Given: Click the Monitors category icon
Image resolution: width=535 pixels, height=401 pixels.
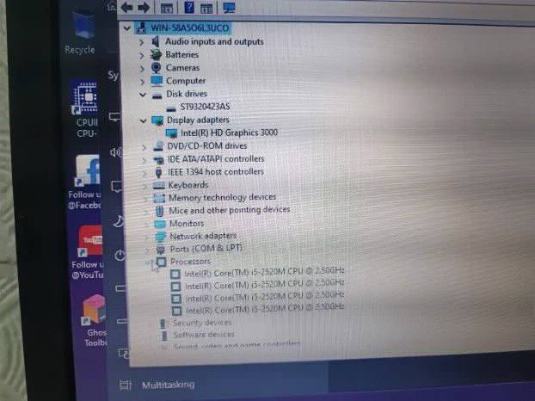Looking at the screenshot, I should (160, 224).
